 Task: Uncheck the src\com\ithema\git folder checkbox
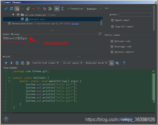click(18, 15)
